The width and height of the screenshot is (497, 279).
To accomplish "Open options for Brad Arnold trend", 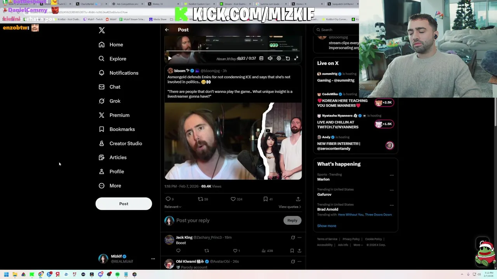I will pos(391,205).
